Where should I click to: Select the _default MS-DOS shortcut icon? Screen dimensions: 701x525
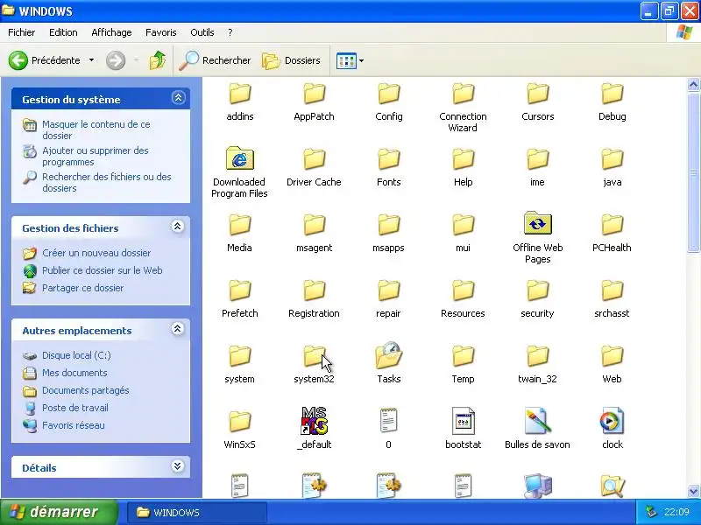(314, 428)
